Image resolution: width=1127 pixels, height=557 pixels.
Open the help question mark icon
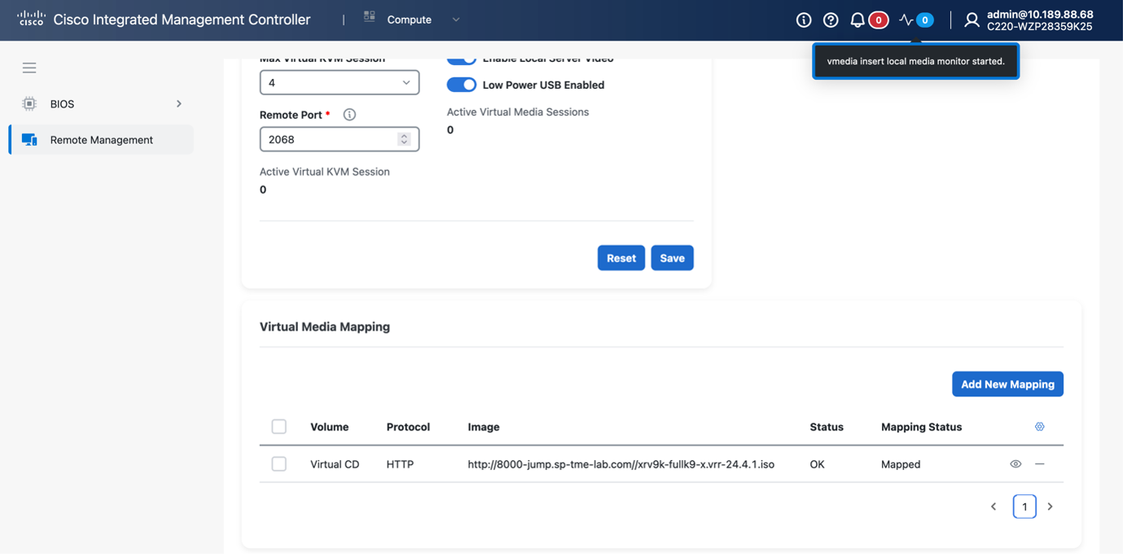click(830, 20)
